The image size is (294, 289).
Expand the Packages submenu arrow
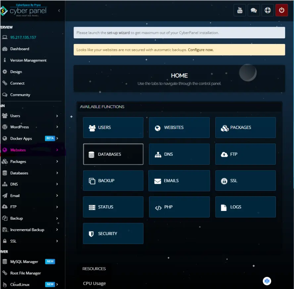pos(57,161)
